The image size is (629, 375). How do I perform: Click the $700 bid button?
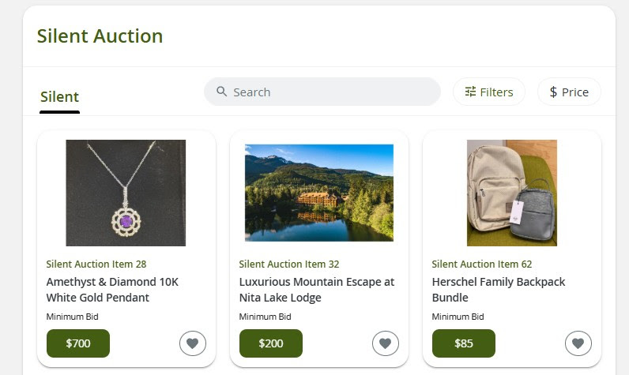pyautogui.click(x=78, y=343)
